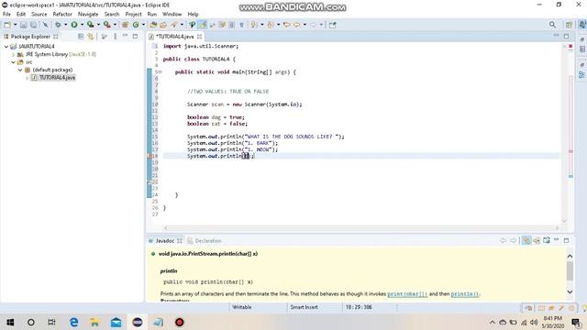Click the toolbar Search flashlight icon
This screenshot has height=330, width=587.
click(174, 25)
